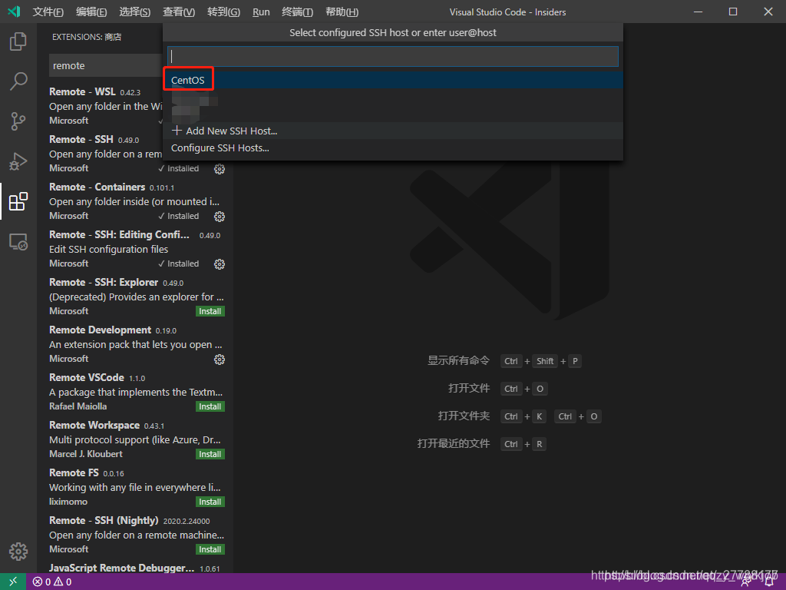Maximize the VS Code window

pyautogui.click(x=733, y=12)
